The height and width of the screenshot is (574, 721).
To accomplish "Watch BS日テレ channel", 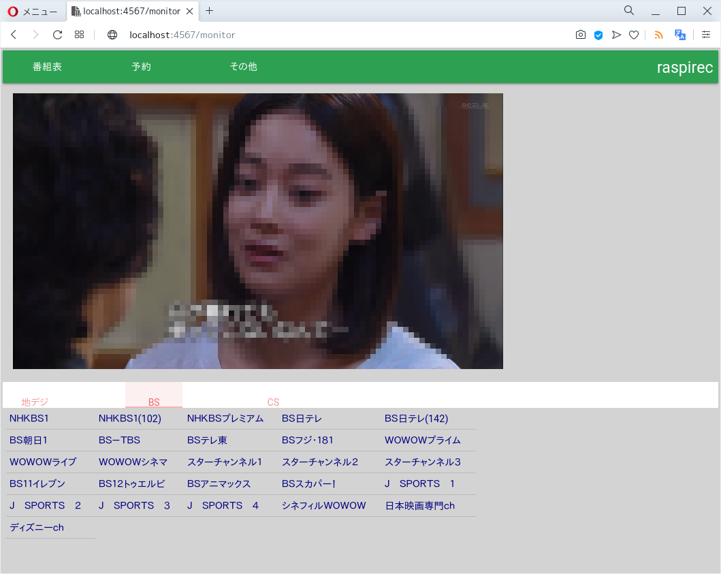I will (x=302, y=419).
